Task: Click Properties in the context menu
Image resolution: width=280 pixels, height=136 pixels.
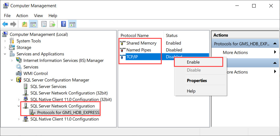Action: [x=197, y=80]
